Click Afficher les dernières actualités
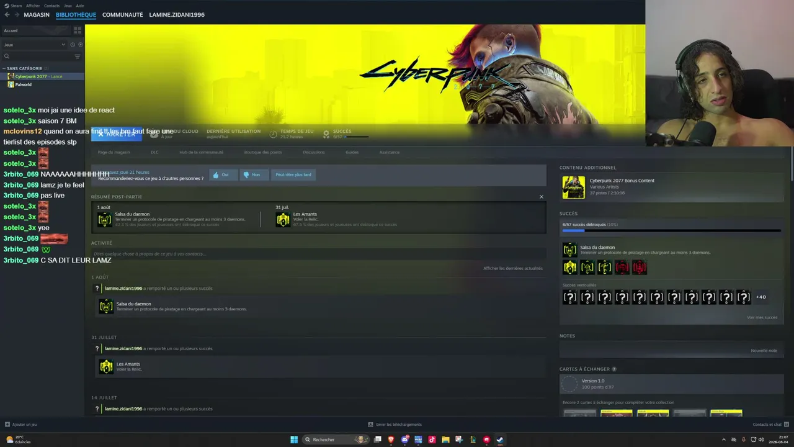The width and height of the screenshot is (794, 447). pyautogui.click(x=513, y=268)
